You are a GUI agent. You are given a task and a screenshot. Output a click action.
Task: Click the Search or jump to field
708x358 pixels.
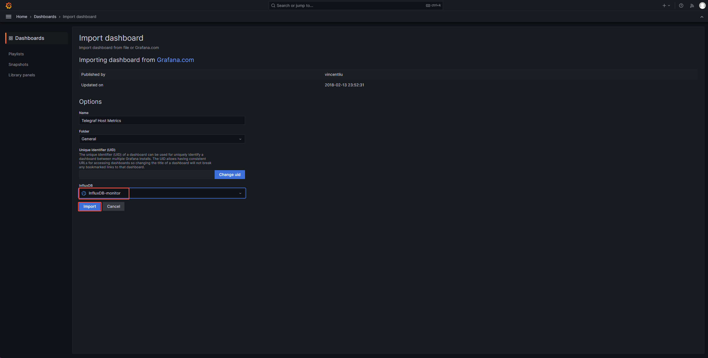(356, 6)
